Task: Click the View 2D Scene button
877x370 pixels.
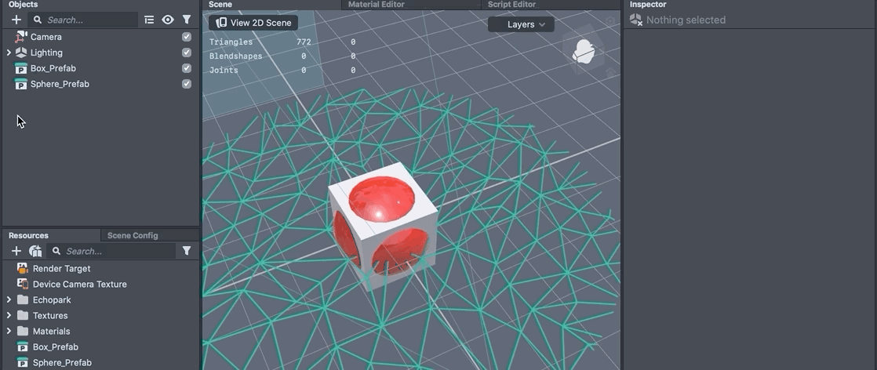Action: click(x=253, y=23)
